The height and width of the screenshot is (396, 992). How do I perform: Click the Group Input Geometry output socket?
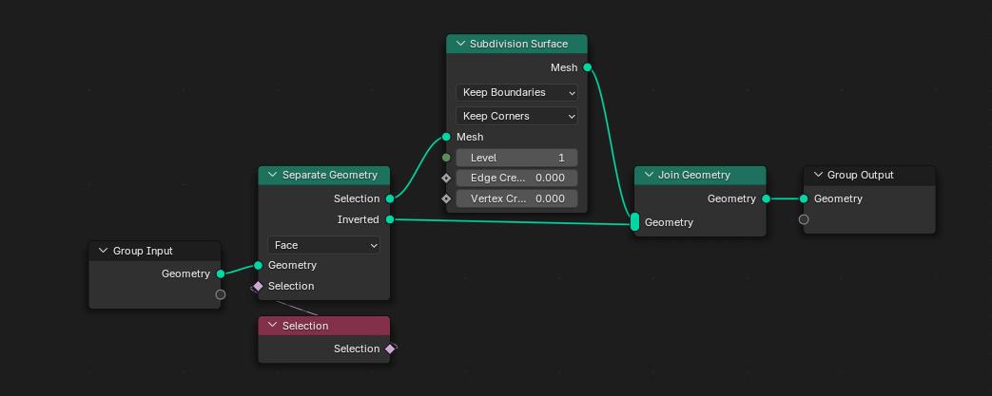220,273
